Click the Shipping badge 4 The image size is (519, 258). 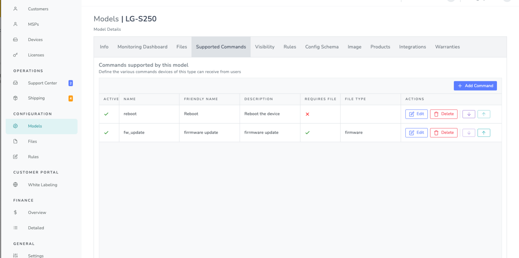(x=71, y=98)
